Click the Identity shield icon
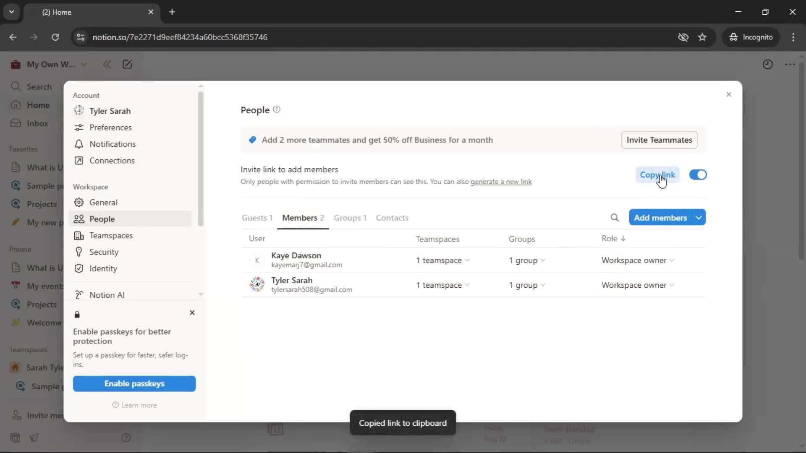This screenshot has width=806, height=453. tap(79, 268)
